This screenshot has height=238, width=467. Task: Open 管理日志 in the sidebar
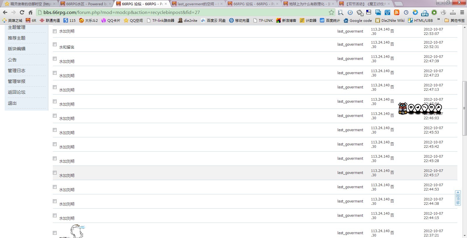pyautogui.click(x=17, y=71)
